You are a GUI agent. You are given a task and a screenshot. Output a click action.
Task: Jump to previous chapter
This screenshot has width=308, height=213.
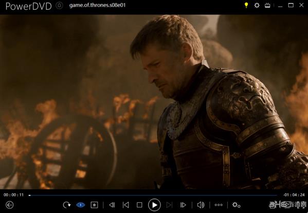tap(125, 205)
